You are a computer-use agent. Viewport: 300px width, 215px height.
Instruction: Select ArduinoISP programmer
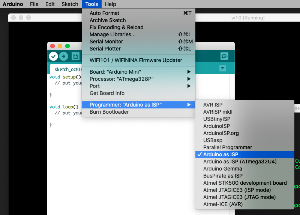click(245, 126)
